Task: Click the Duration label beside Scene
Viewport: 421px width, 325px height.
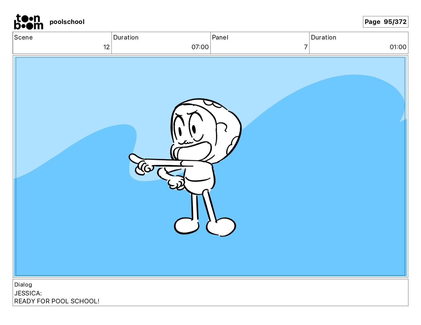Action: click(x=126, y=37)
